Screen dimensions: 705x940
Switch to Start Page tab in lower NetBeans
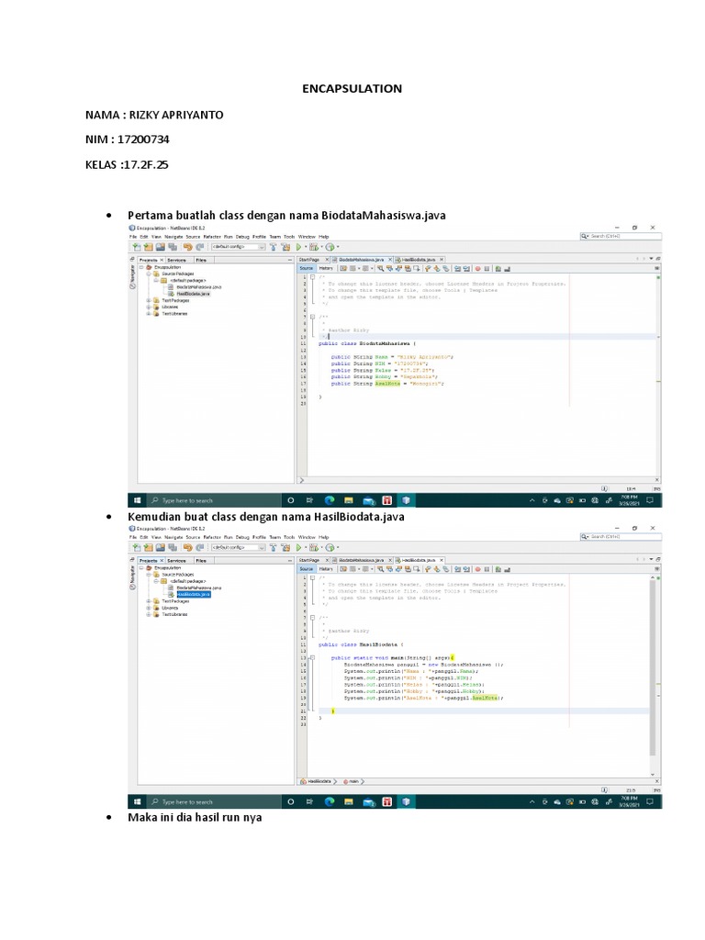pyautogui.click(x=310, y=559)
